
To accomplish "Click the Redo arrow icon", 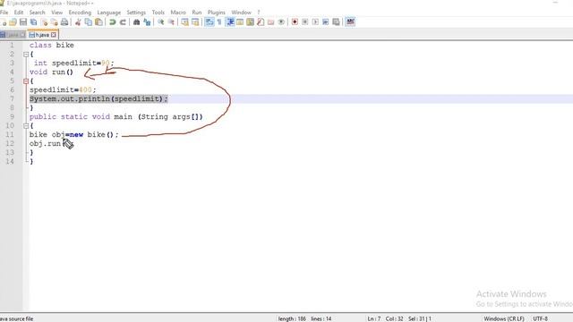I will pyautogui.click(x=123, y=22).
